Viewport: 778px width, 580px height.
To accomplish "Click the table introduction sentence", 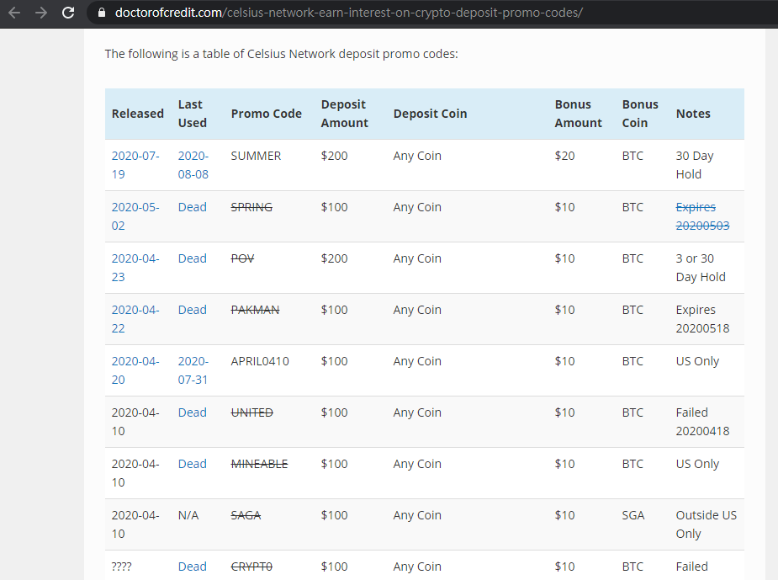I will point(281,54).
